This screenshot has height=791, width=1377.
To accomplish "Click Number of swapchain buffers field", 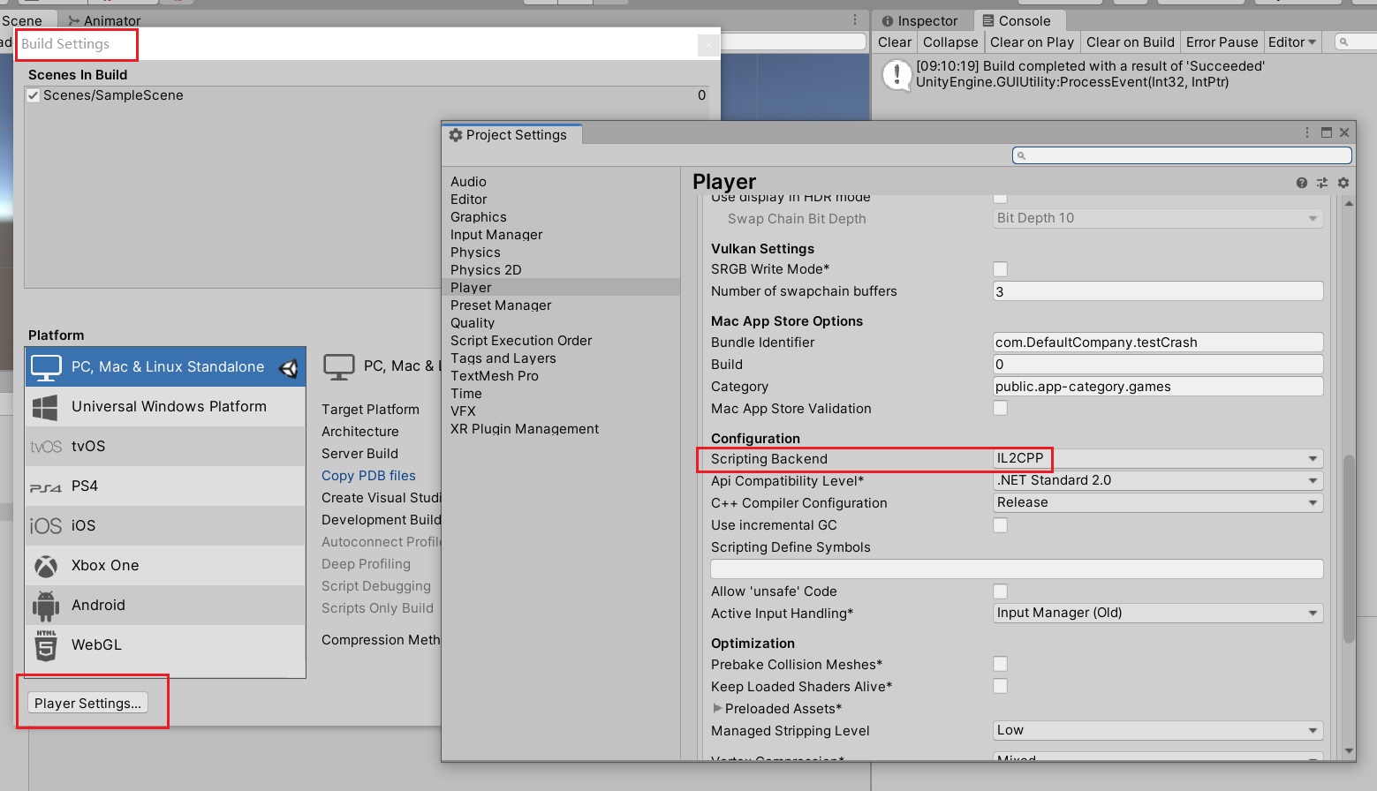I will pos(1158,291).
